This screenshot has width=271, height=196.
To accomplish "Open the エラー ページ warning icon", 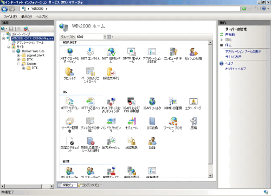I will 193,102.
